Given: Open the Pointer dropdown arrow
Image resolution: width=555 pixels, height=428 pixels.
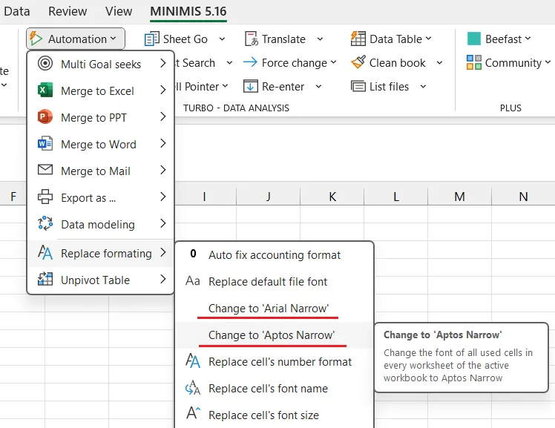Looking at the screenshot, I should tap(225, 86).
